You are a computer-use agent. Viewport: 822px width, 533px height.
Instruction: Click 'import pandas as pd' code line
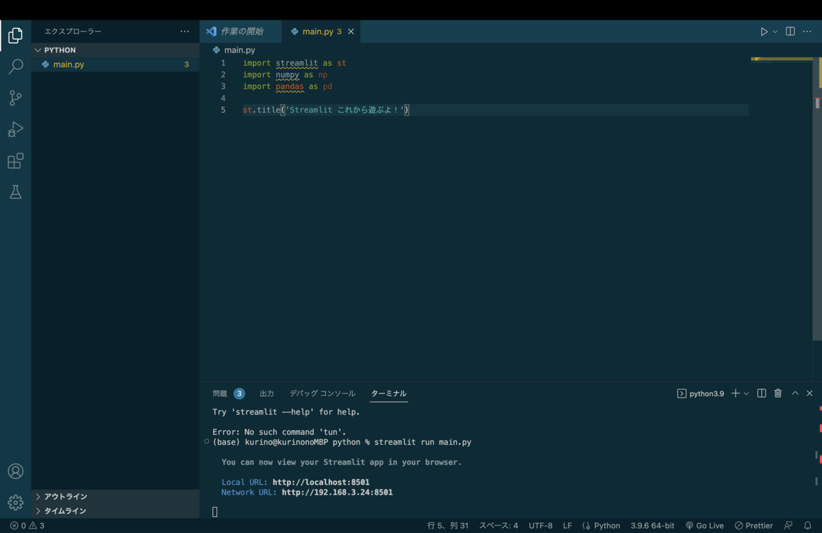click(288, 87)
